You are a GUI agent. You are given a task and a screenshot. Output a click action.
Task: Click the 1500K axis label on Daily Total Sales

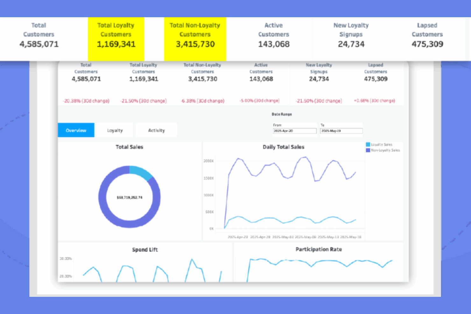tap(208, 178)
